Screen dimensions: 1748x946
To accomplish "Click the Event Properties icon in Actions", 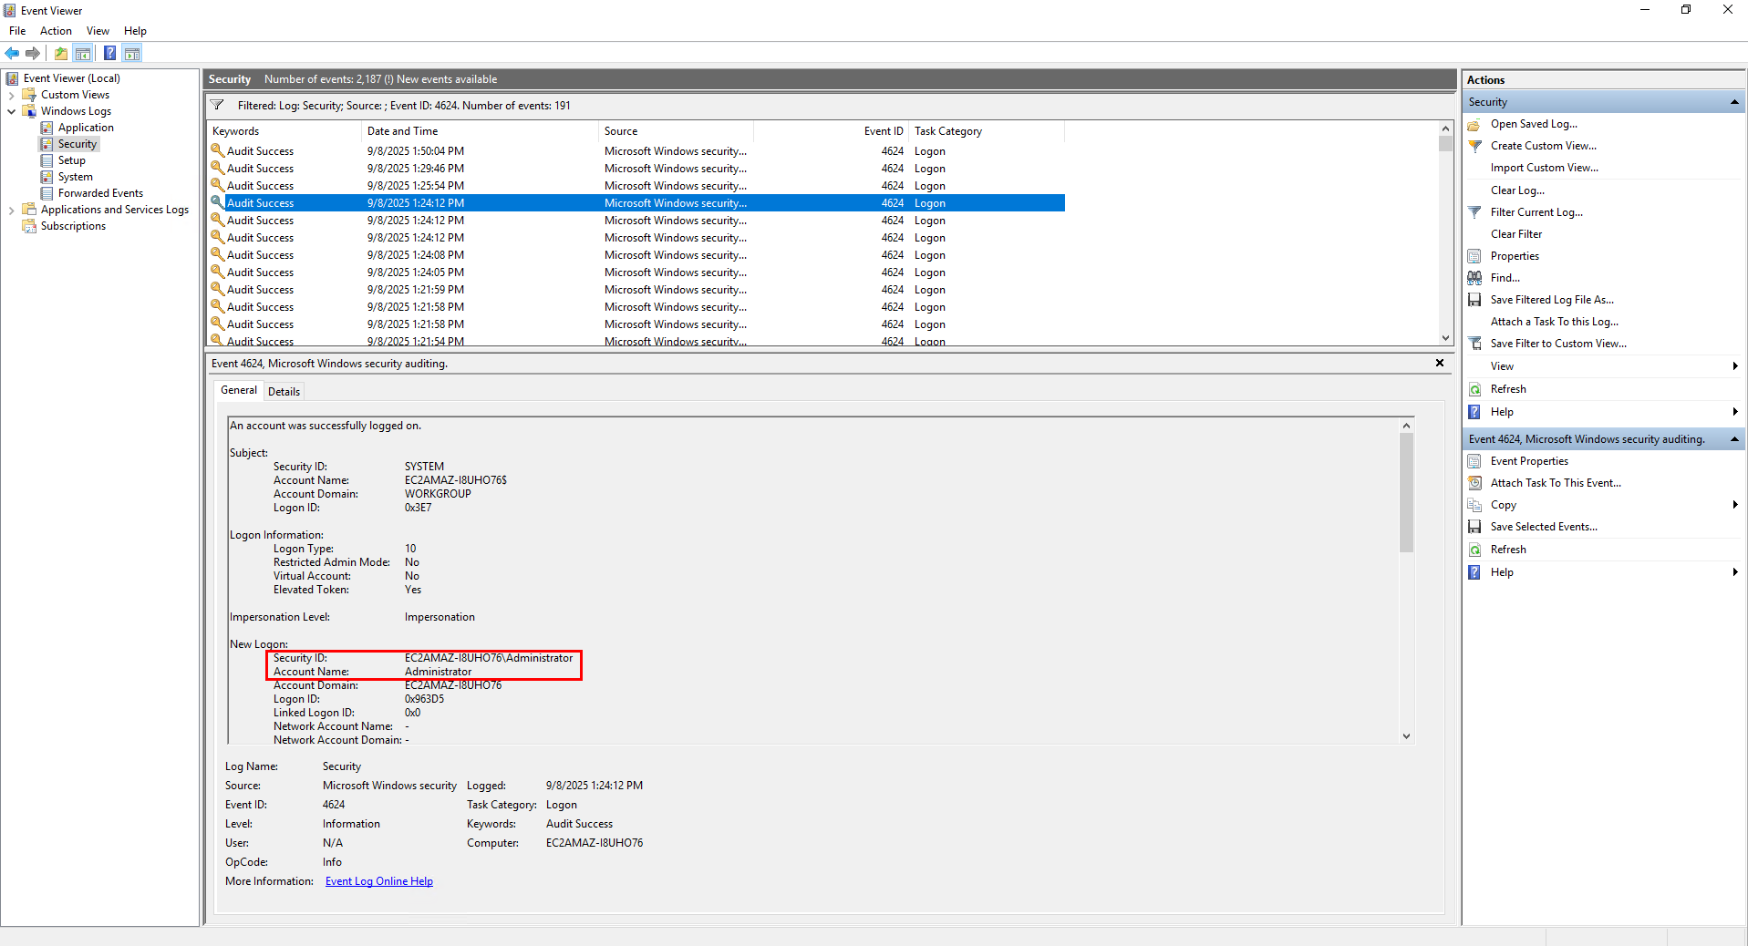I will pyautogui.click(x=1474, y=461).
